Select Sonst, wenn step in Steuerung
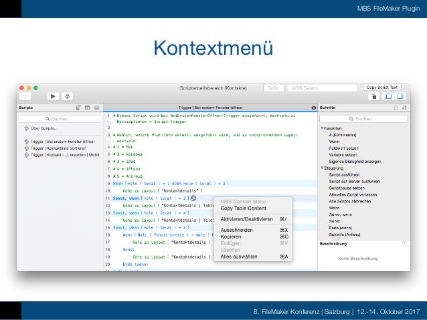 tap(341, 215)
